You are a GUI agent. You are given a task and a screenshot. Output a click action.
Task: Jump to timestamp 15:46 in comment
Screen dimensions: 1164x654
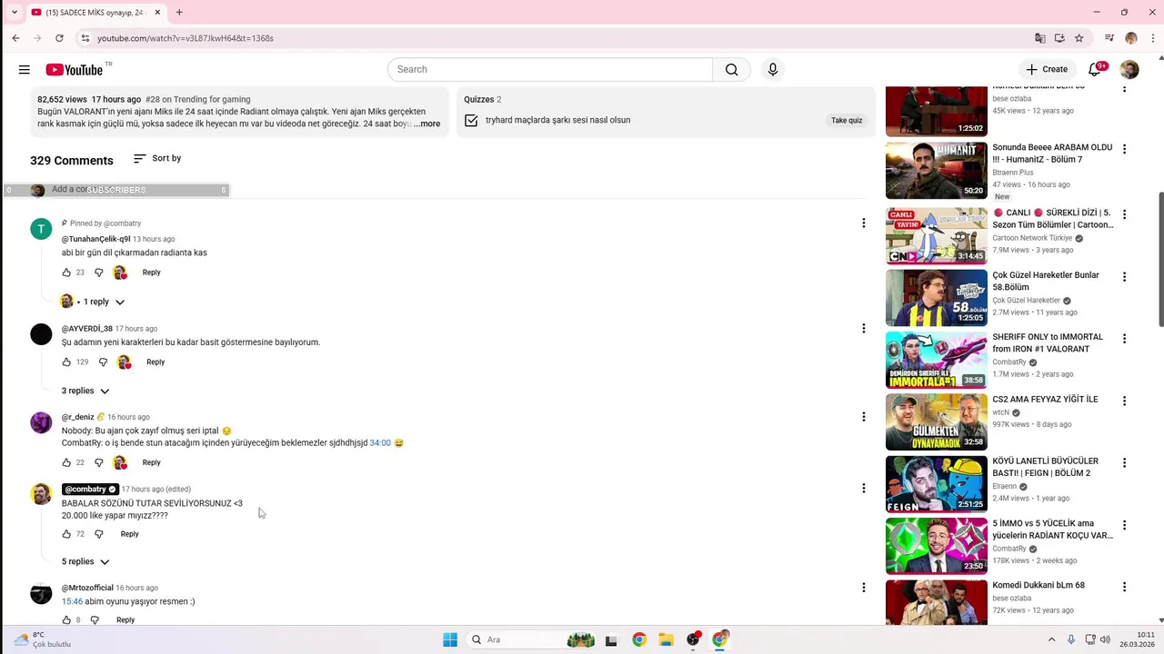coord(72,601)
